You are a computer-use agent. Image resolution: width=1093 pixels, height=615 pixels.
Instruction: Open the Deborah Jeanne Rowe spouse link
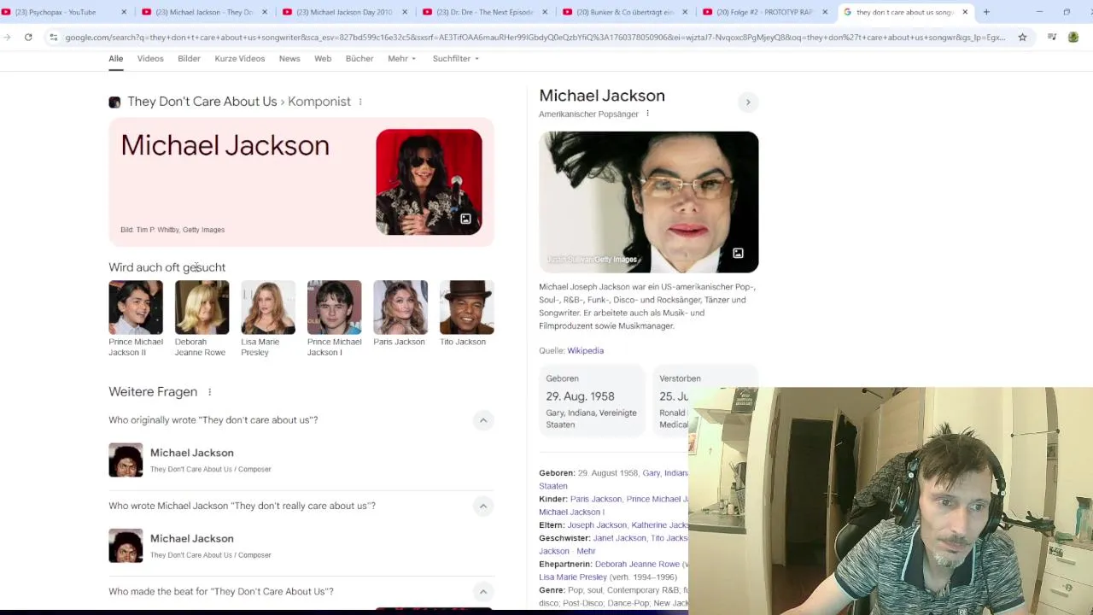[637, 564]
